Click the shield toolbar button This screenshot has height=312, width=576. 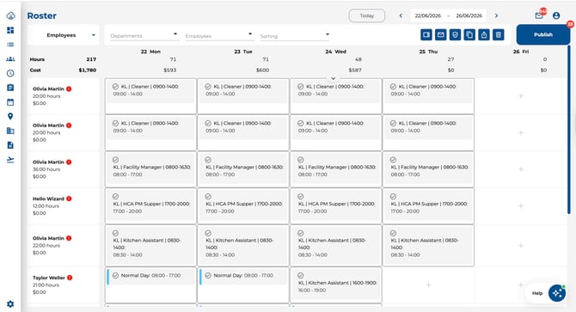[x=455, y=35]
